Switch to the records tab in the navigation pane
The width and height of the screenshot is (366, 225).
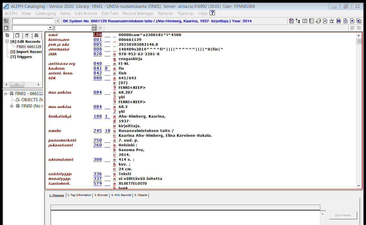7,35
